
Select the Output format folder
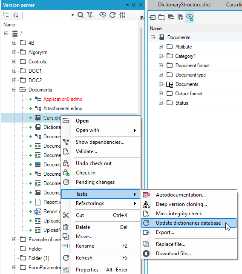[x=189, y=94]
